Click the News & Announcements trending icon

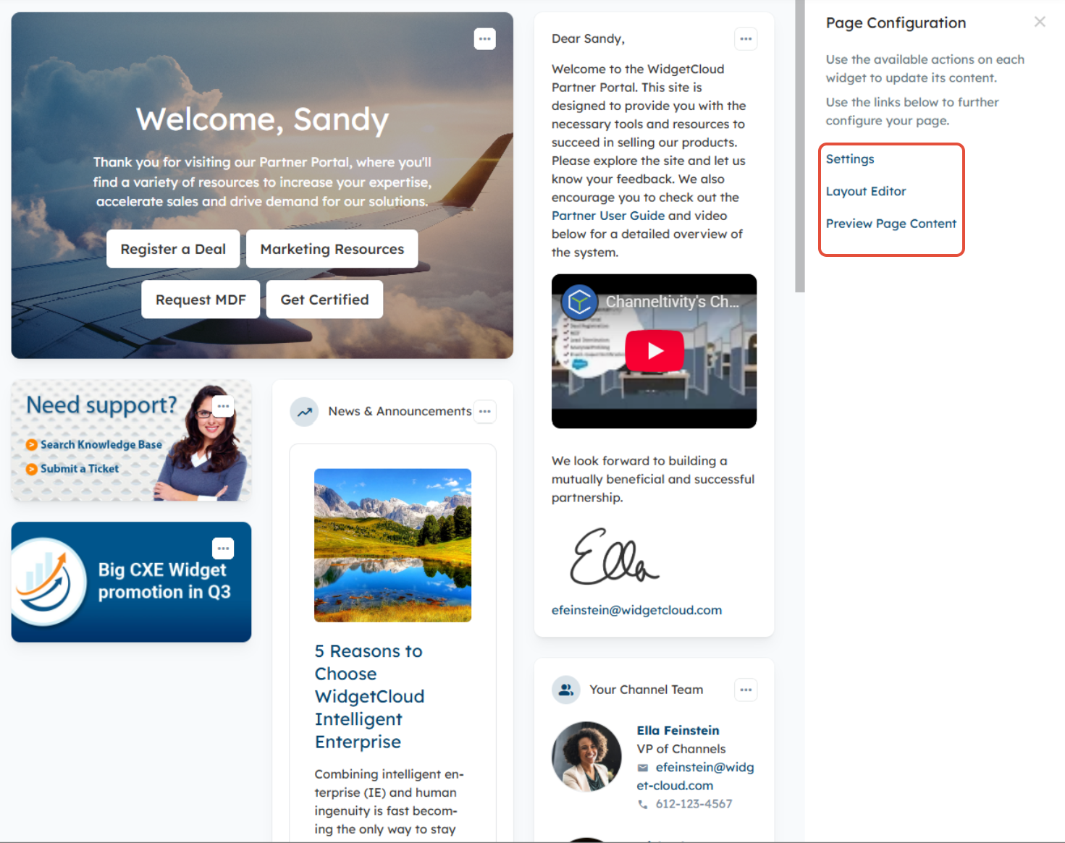pos(304,412)
